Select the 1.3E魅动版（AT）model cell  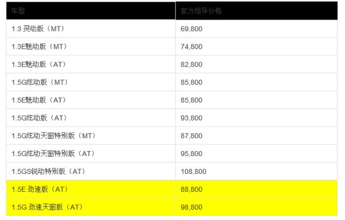91,65
